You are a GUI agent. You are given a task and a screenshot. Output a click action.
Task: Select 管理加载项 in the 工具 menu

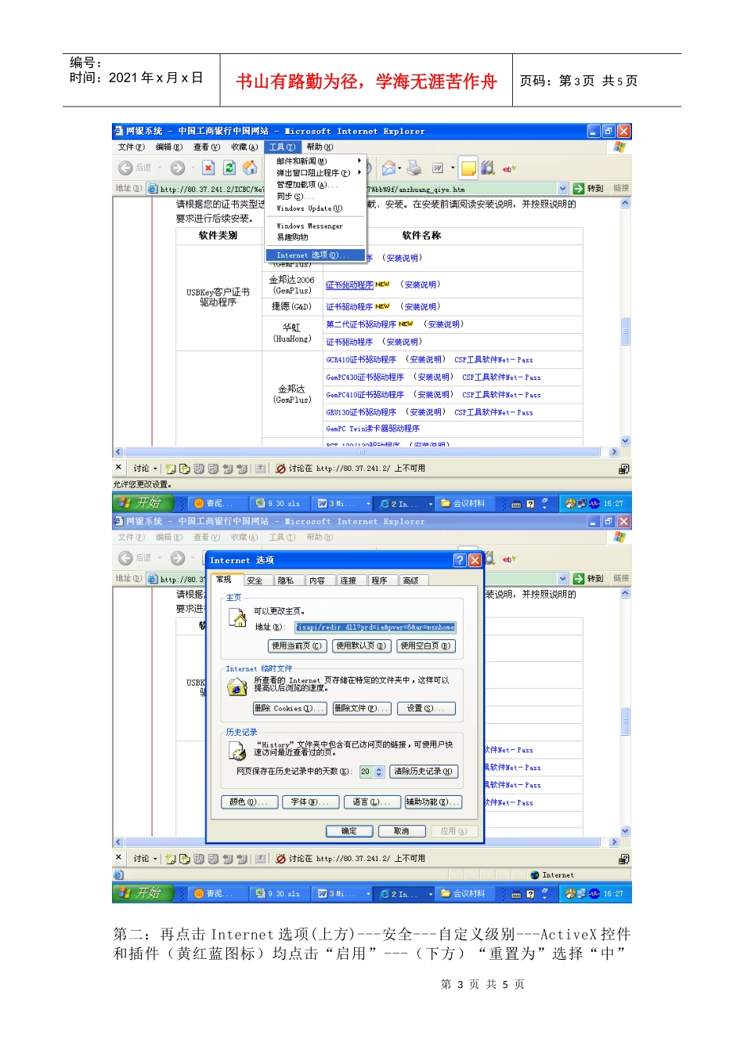click(x=316, y=185)
